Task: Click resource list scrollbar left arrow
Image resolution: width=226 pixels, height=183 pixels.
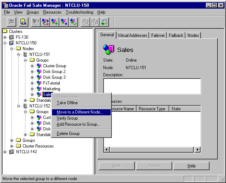Action: coord(106,150)
